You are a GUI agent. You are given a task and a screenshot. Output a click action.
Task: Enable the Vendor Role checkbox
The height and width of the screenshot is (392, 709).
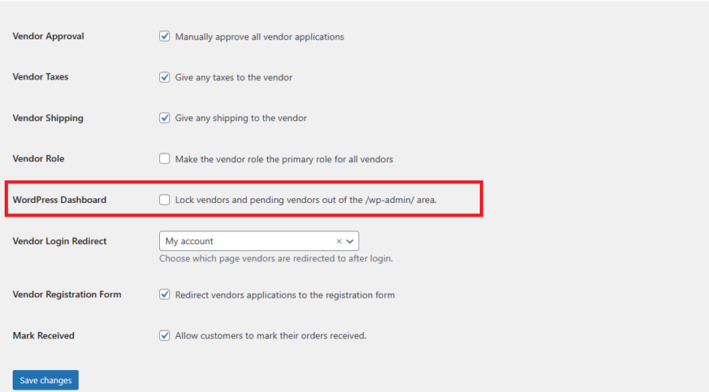pos(165,159)
